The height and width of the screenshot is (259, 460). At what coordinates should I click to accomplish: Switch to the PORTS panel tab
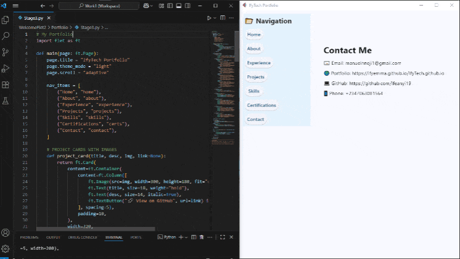tap(136, 237)
